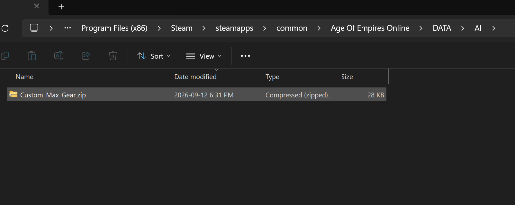Click the Share icon
Image resolution: width=515 pixels, height=205 pixels.
[x=86, y=56]
